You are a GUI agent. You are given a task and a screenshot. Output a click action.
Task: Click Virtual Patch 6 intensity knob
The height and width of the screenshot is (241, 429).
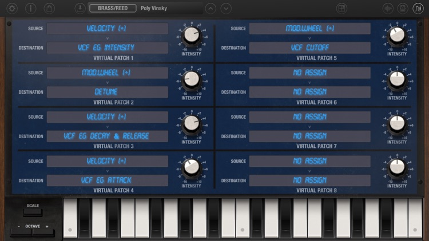(x=397, y=80)
